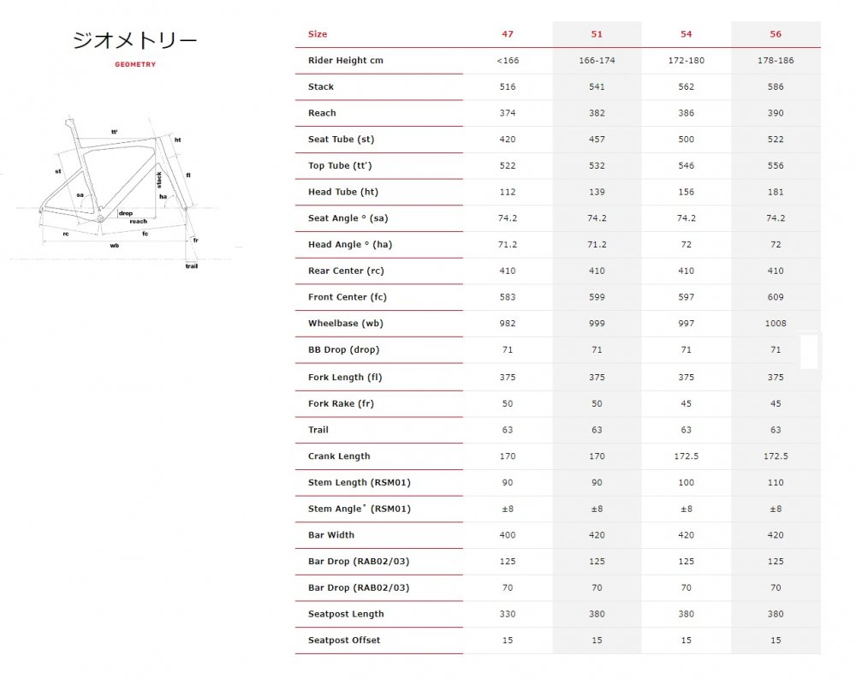Viewport: 856px width, 685px height.
Task: Click the ジオメトリー heading
Action: pos(135,39)
